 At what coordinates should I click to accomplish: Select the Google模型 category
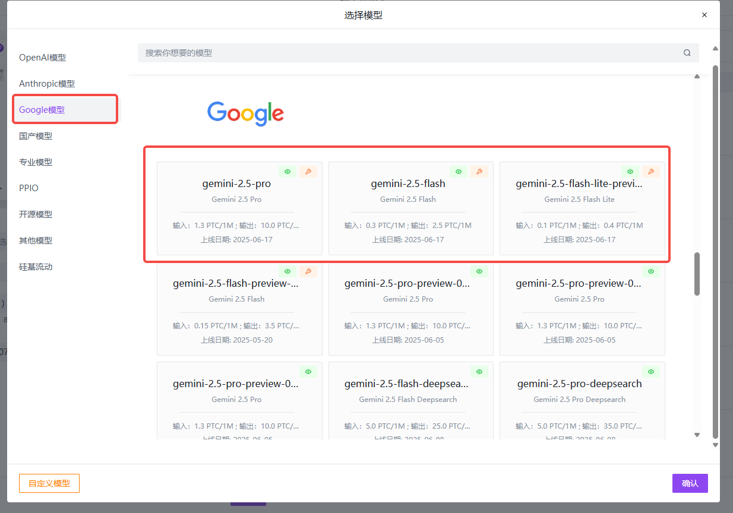pos(65,110)
